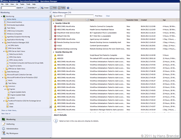
Task: Click the UNIX/Linux Computers view icon
Action: (5, 31)
